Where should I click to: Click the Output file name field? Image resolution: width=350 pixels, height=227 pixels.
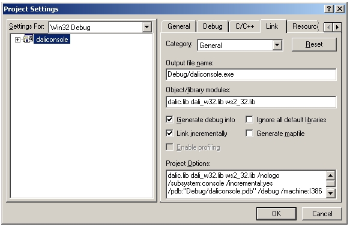click(x=251, y=74)
